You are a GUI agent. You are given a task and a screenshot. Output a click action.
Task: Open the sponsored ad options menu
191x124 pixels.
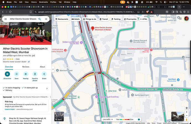50,97
